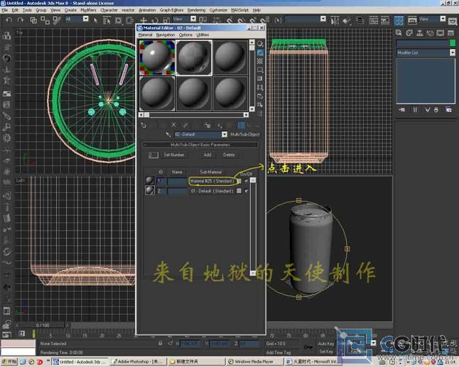The width and height of the screenshot is (459, 367).
Task: Open Material Editor Options menu
Action: (x=185, y=35)
